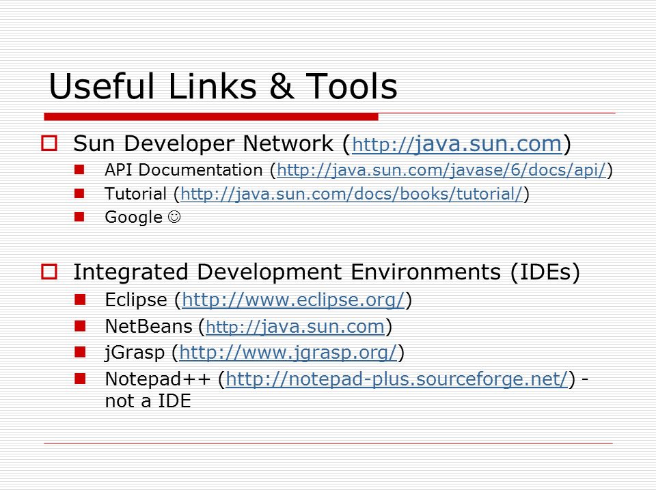The width and height of the screenshot is (656, 492).
Task: Click the "Notepad++" label text
Action: pos(158,379)
